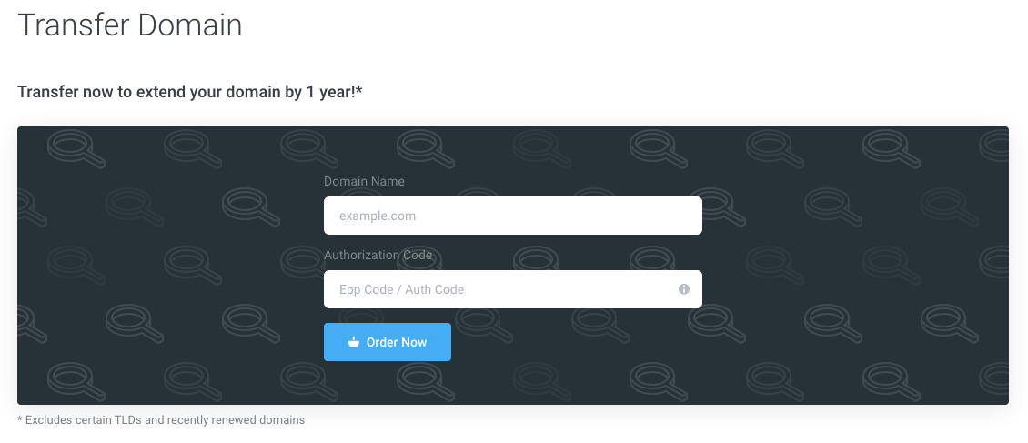The width and height of the screenshot is (1028, 443).
Task: Click the word "Transfer" in the heading
Action: 73,25
